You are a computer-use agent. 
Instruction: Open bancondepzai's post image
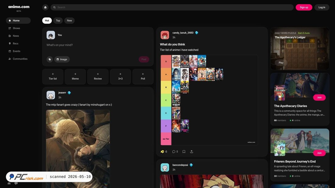point(212,181)
